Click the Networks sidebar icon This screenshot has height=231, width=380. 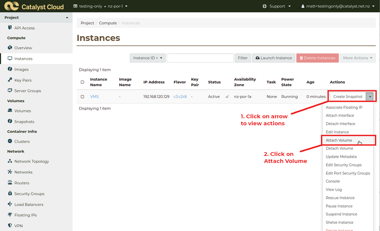point(9,172)
